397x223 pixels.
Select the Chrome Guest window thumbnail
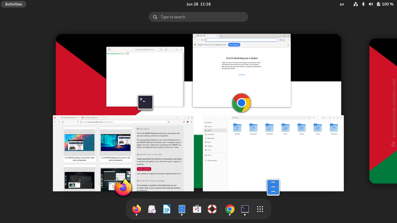(x=242, y=70)
